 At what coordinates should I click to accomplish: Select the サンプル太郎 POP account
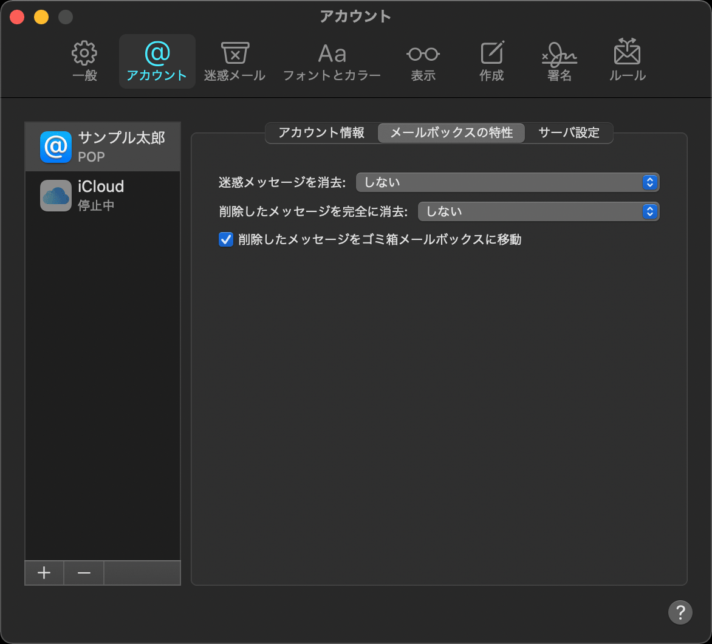[103, 147]
